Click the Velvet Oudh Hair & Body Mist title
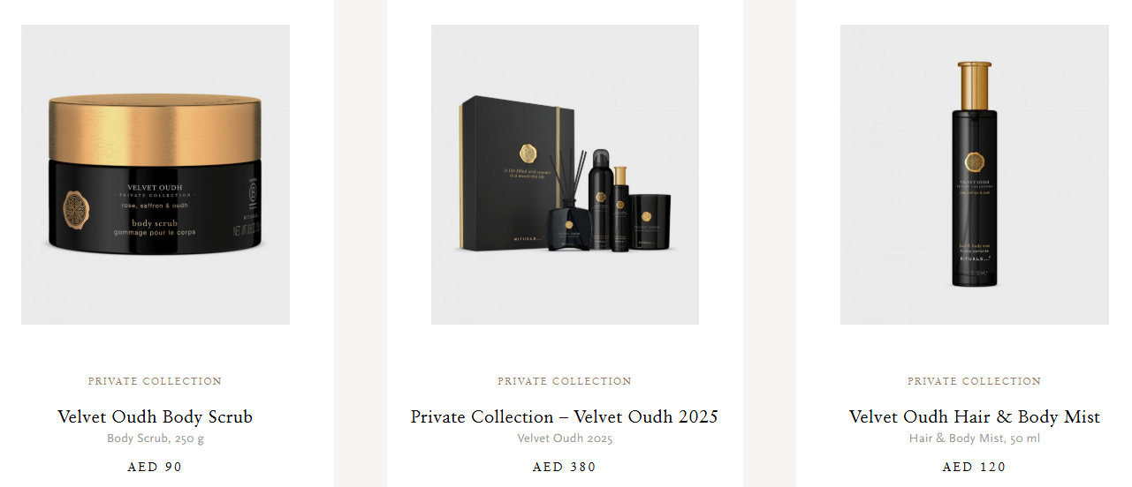Screen dimensions: 1132x487 pos(975,416)
